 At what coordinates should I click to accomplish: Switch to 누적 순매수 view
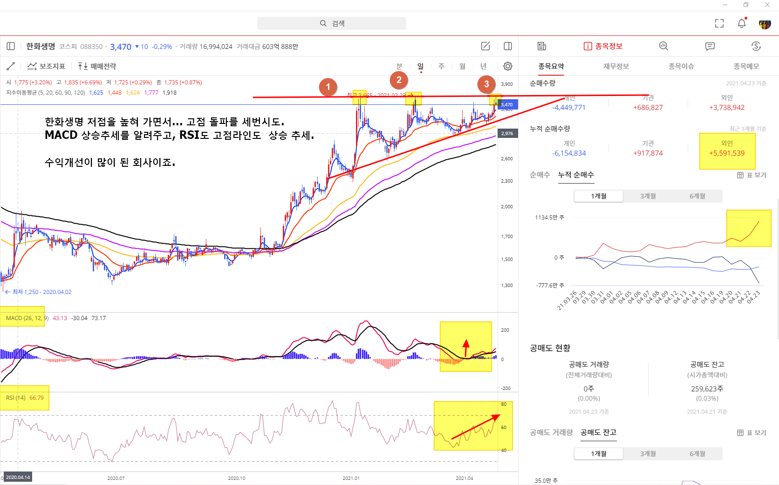[576, 175]
